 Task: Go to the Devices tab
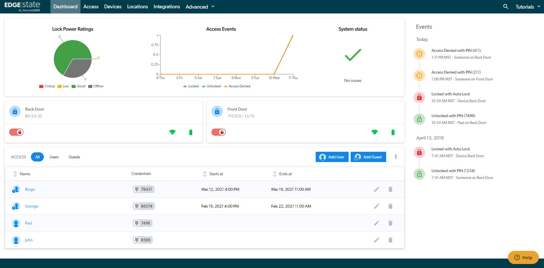click(113, 7)
